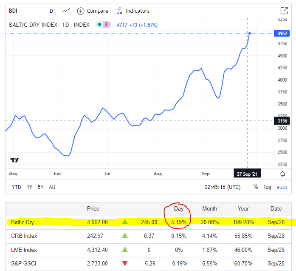Click the Compare button label
This screenshot has width=296, height=271.
tap(97, 11)
